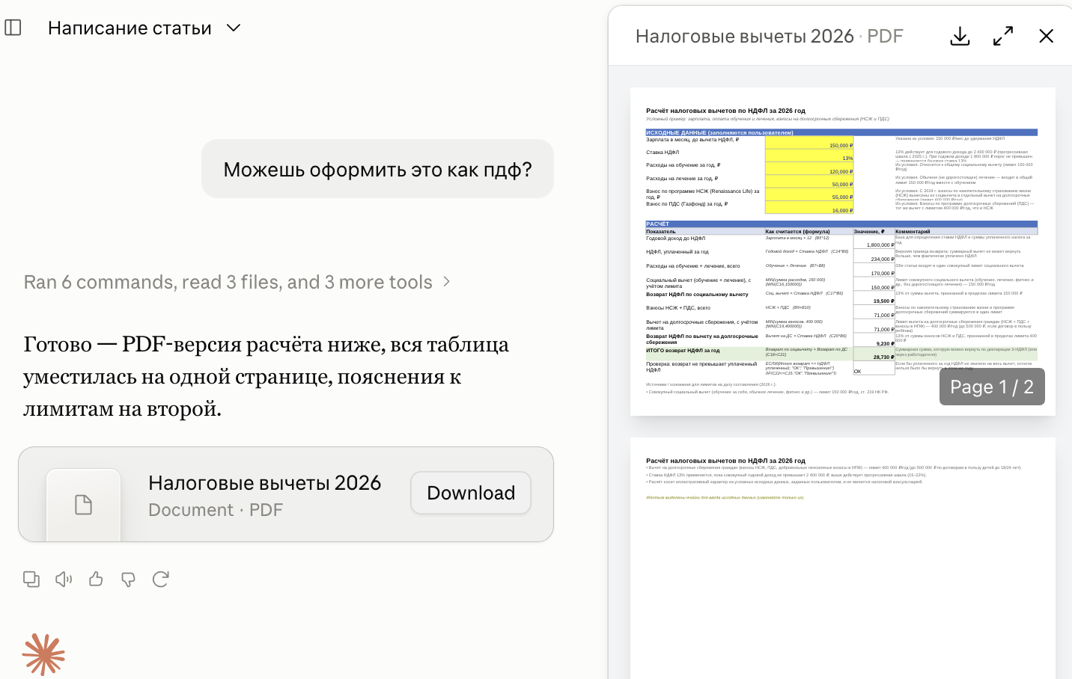Click the 'РАСЧЁТ' section header in the PDF
Image resolution: width=1072 pixels, height=679 pixels.
pos(841,224)
